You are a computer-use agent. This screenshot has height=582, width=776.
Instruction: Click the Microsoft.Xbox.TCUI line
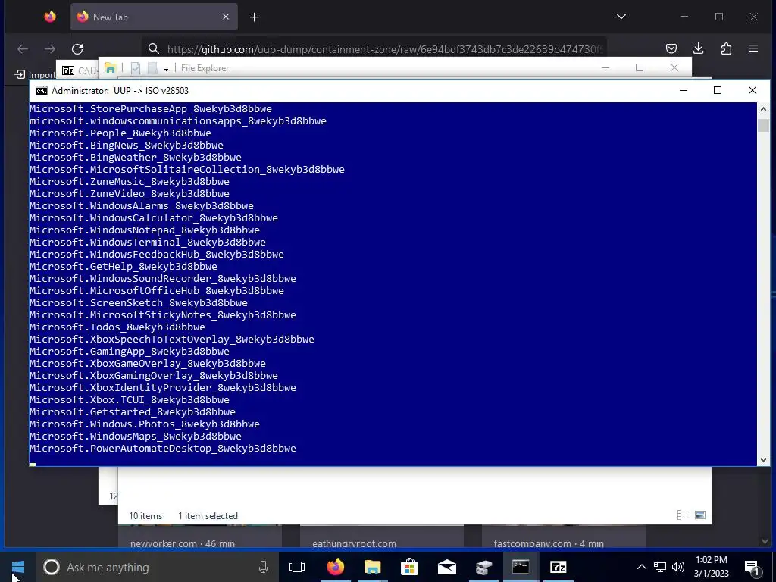(129, 400)
